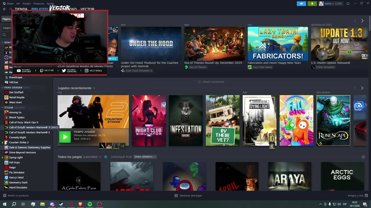Open RV There Yet game cover
The height and width of the screenshot is (208, 371).
(223, 120)
